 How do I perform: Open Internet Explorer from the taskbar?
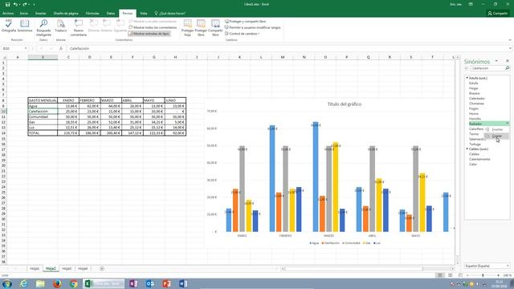23,283
